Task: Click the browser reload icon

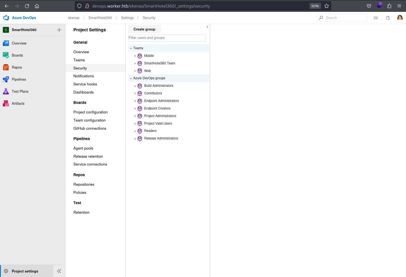Action: click(27, 6)
